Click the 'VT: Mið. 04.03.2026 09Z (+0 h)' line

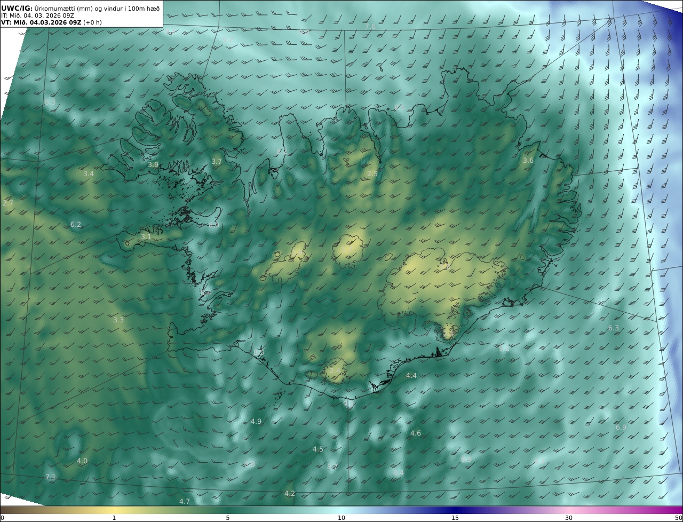coord(51,22)
